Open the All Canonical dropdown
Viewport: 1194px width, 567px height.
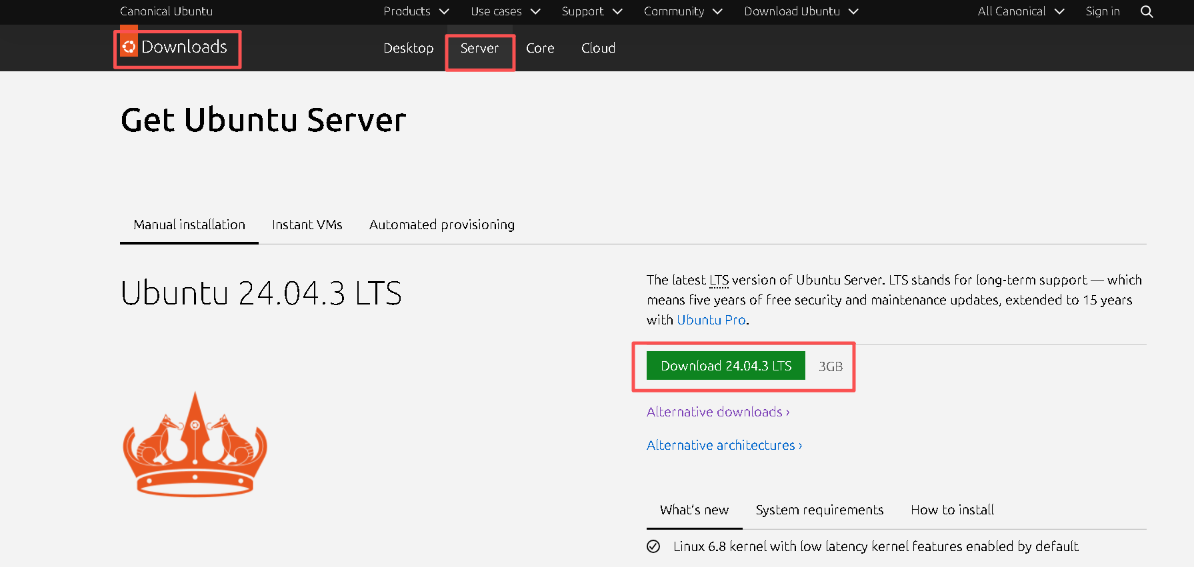[1021, 11]
